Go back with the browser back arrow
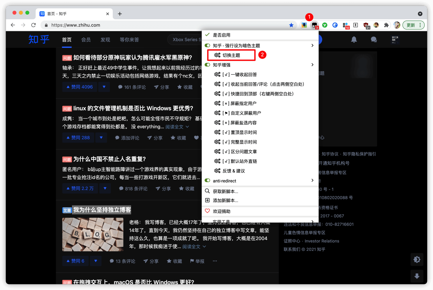The image size is (433, 290). pos(13,25)
